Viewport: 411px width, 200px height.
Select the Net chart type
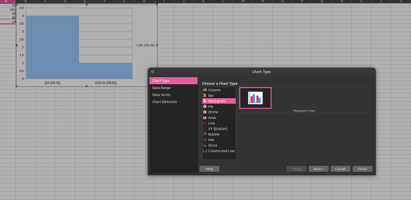[219, 140]
